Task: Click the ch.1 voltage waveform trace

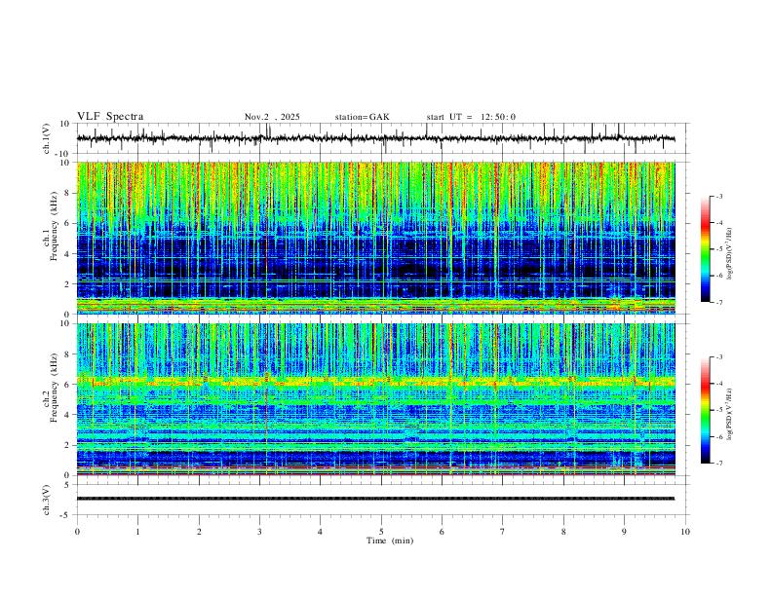Action: coord(376,138)
